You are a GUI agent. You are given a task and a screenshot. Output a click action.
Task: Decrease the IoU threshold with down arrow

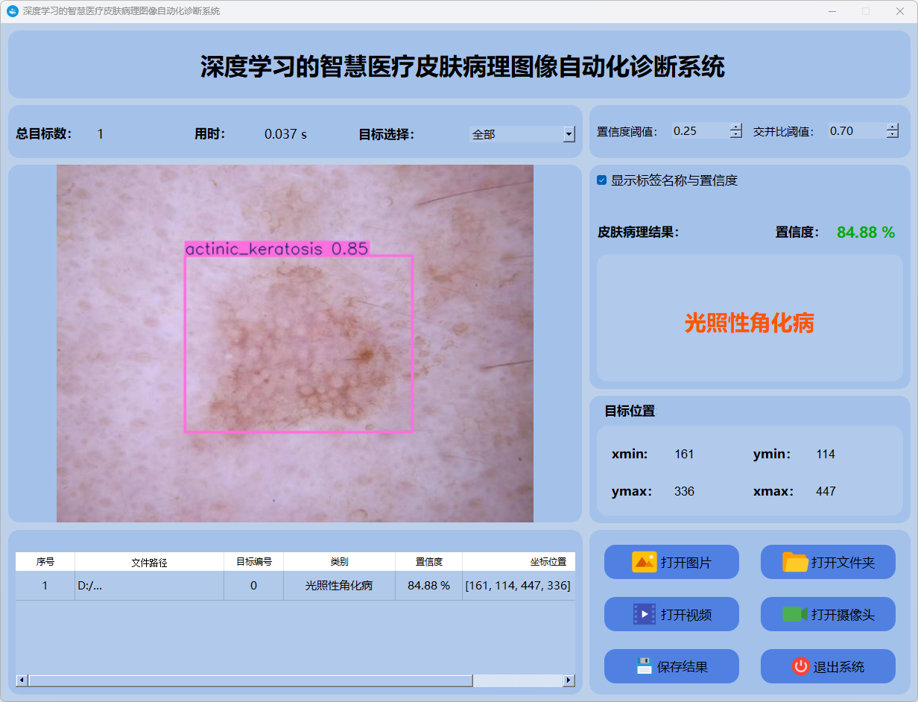click(893, 135)
